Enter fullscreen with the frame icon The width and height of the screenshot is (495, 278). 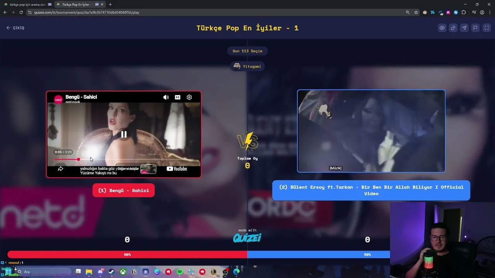[487, 28]
